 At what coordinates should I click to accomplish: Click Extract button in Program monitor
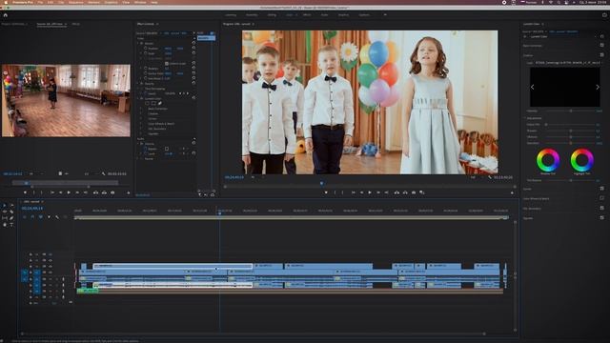(405, 192)
